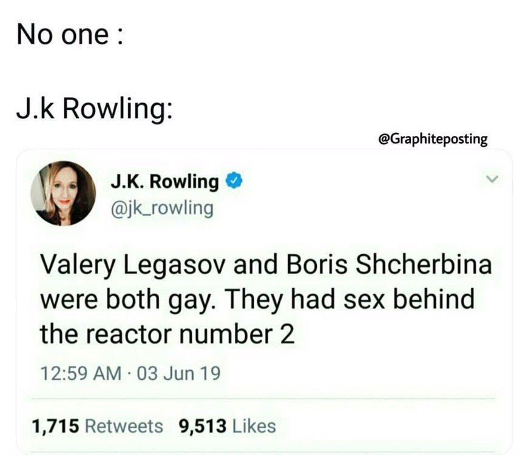The height and width of the screenshot is (455, 528).
Task: Click the 'Retweets' label
Action: (x=124, y=426)
